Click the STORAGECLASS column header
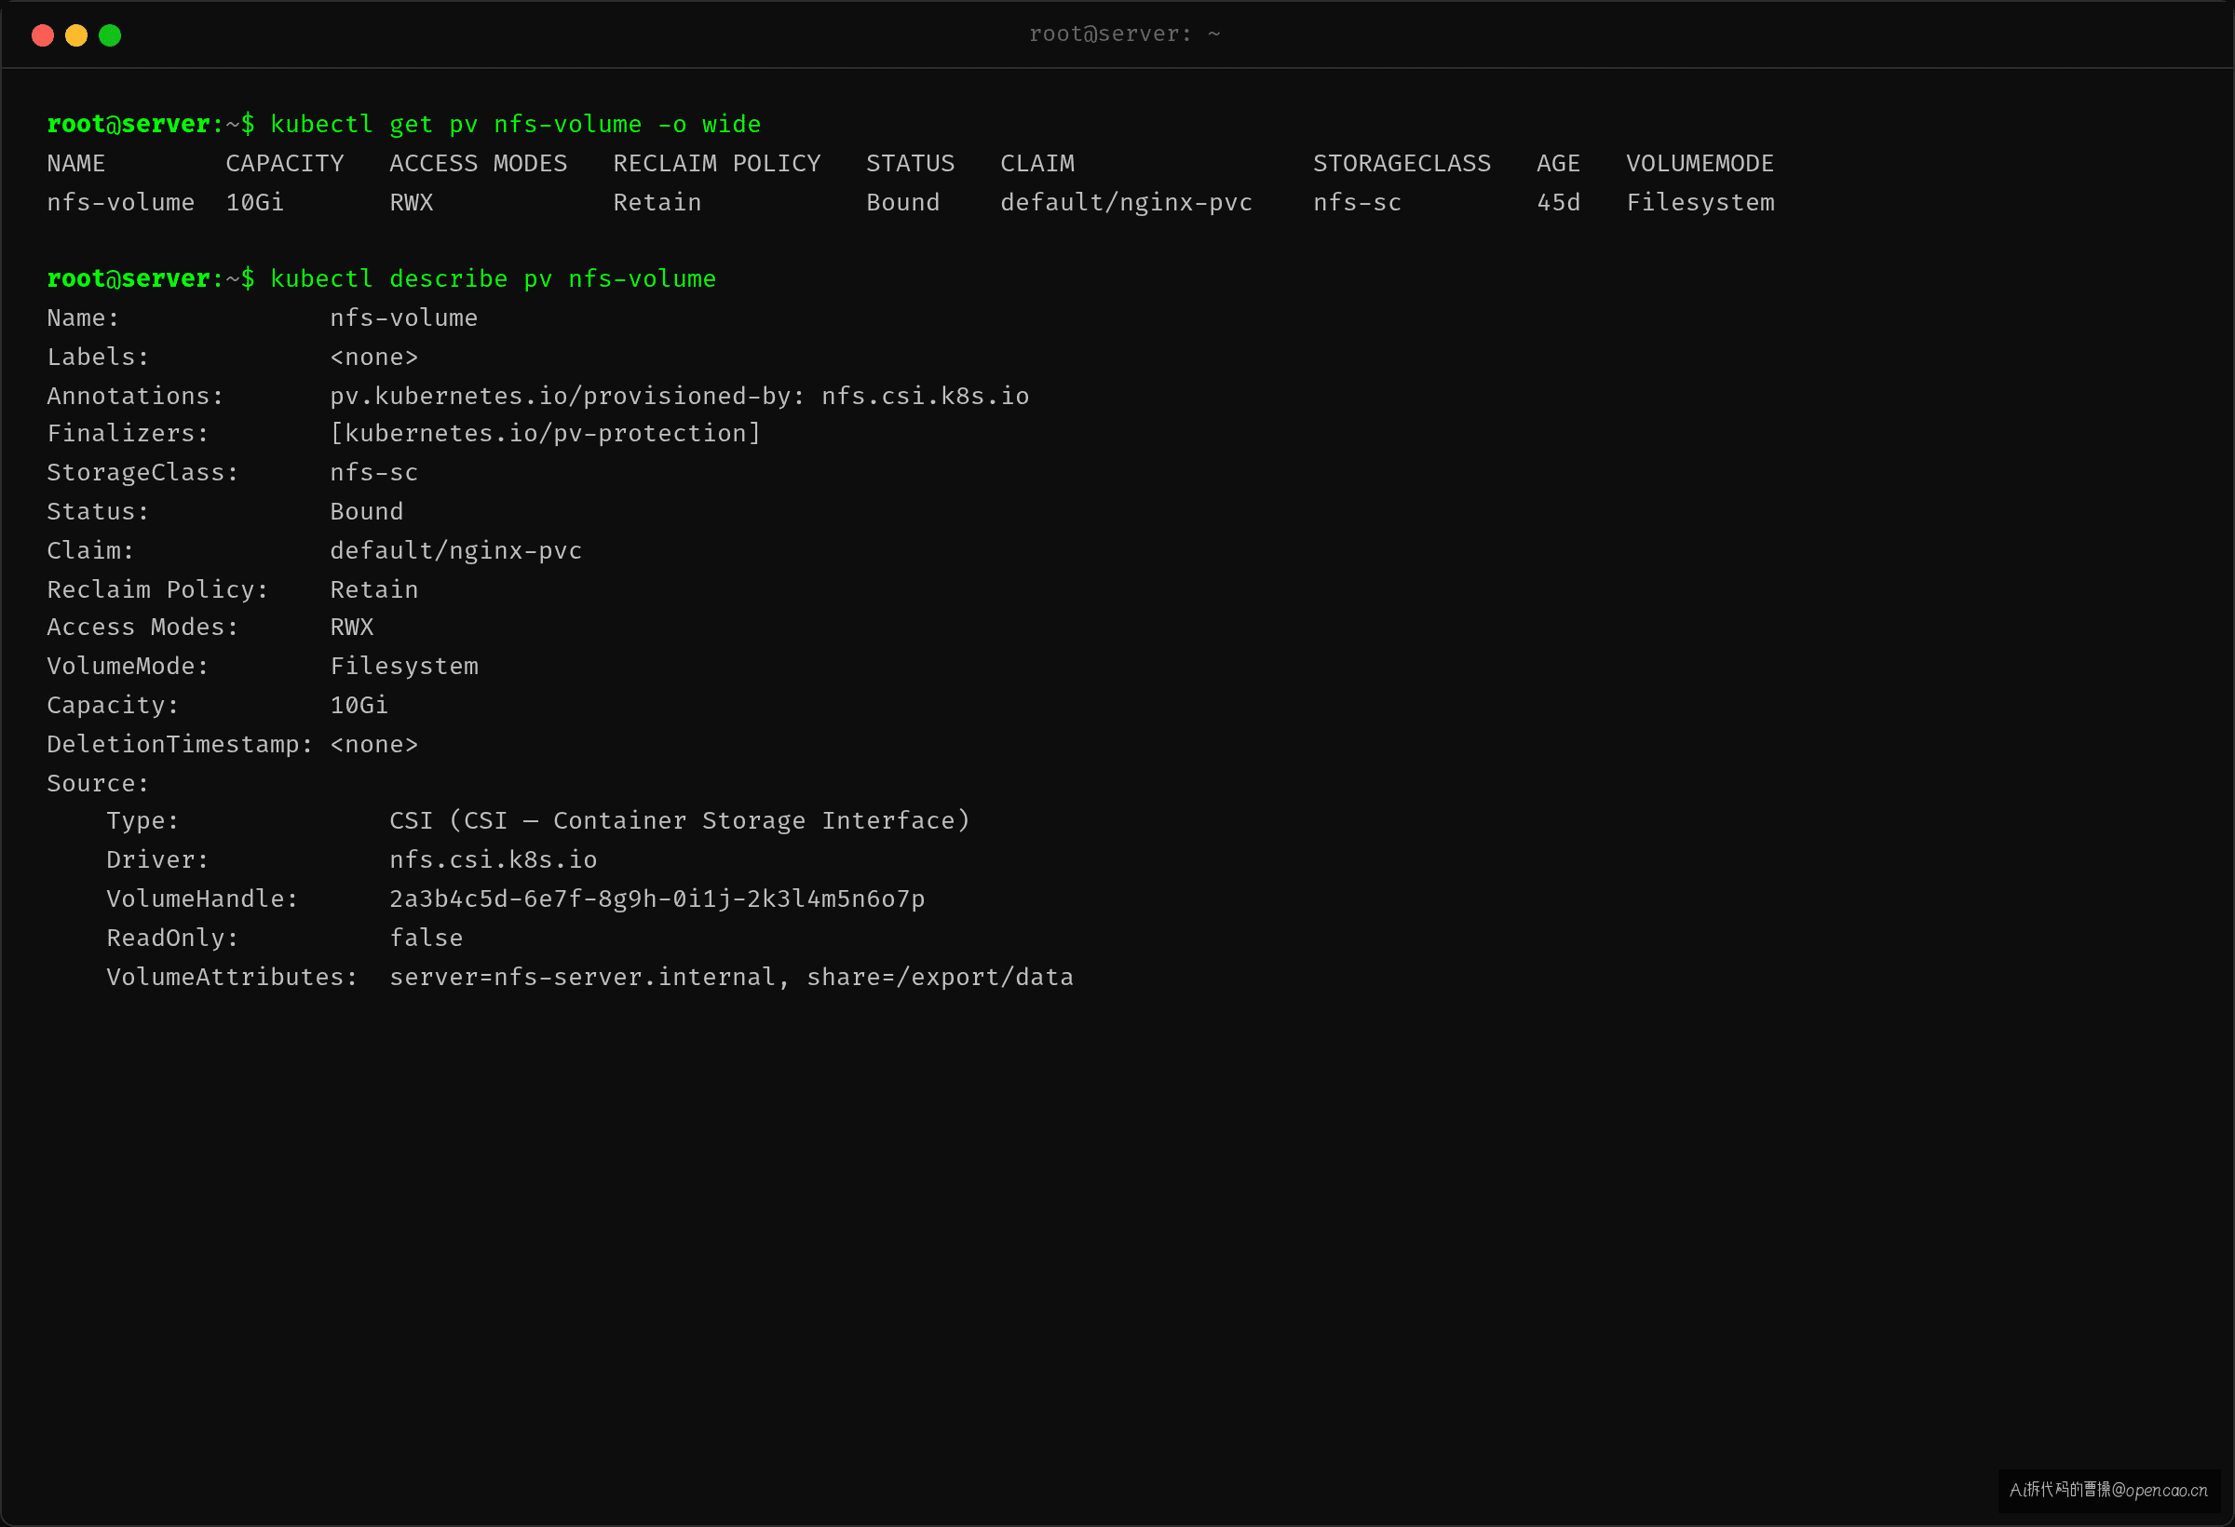Viewport: 2235px width, 1527px height. pos(1402,164)
